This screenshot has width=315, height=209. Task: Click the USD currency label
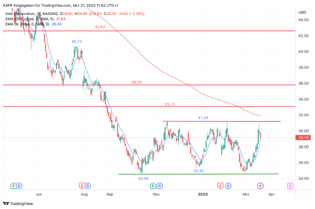coord(302,13)
